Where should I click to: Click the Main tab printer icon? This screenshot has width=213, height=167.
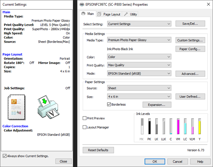pos(83,14)
